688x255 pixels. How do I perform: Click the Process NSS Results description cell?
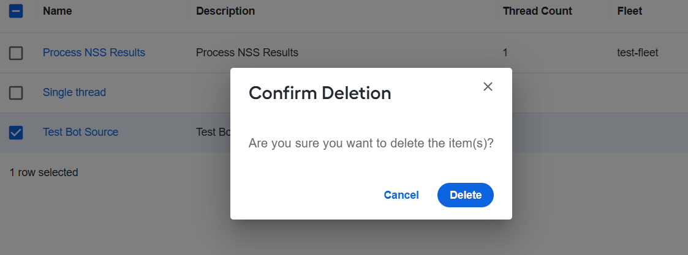click(247, 53)
